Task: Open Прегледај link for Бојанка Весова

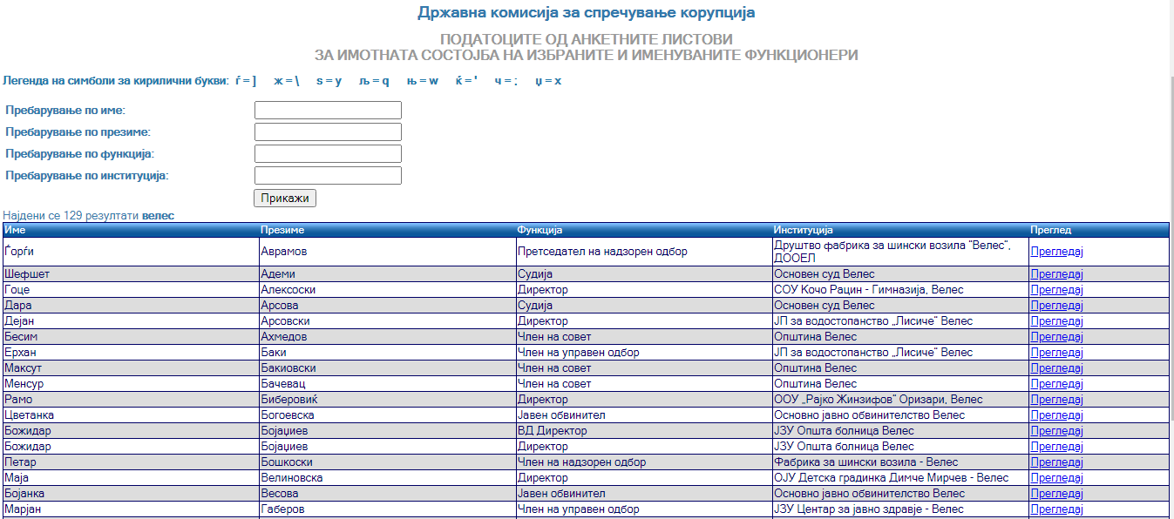Action: pos(1056,494)
